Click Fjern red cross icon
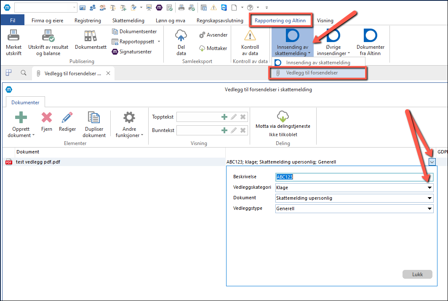448x301 pixels. [x=47, y=117]
